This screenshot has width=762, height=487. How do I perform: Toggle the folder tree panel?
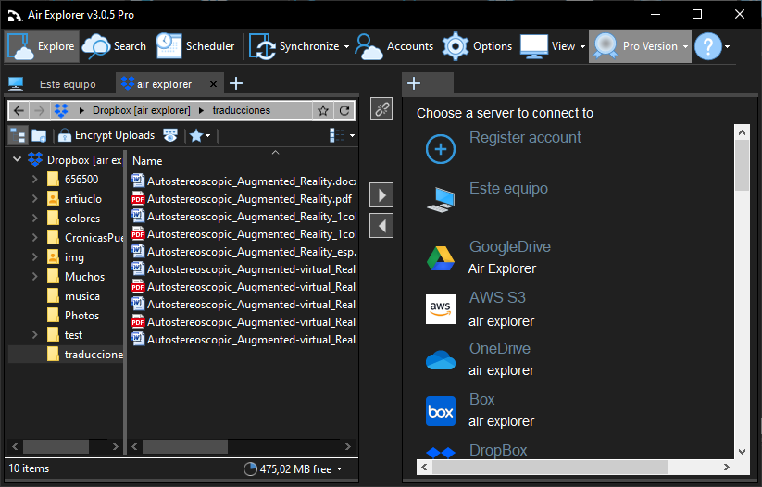(19, 135)
